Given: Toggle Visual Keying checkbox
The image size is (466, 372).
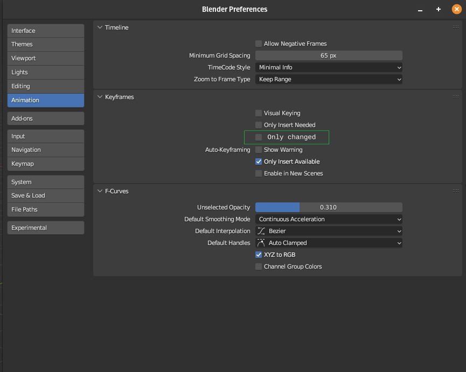Looking at the screenshot, I should pyautogui.click(x=259, y=113).
